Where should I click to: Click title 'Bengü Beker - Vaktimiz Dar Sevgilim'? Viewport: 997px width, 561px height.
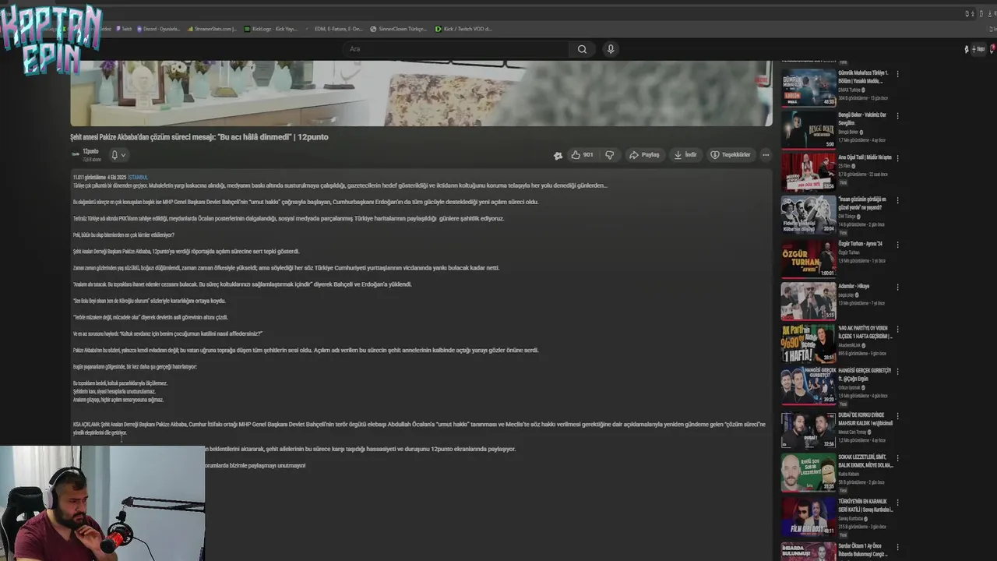(x=862, y=118)
